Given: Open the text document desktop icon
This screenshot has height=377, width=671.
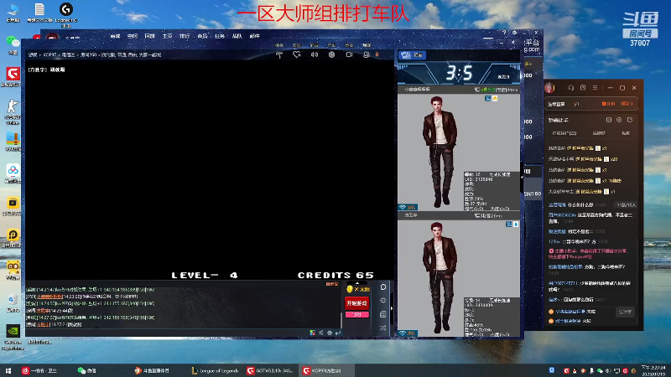Looking at the screenshot, I should point(39,13).
